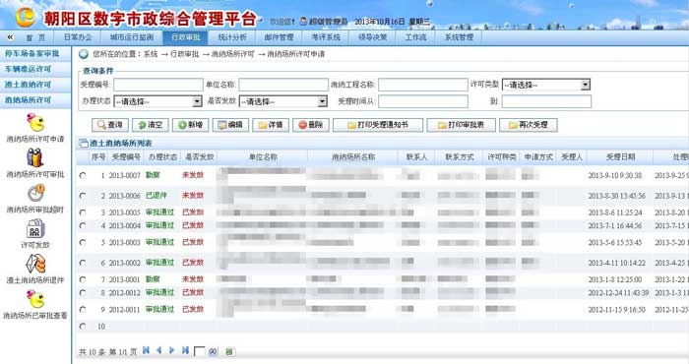Open 车辆准运许可 sidebar section
689x364 pixels.
pyautogui.click(x=35, y=70)
